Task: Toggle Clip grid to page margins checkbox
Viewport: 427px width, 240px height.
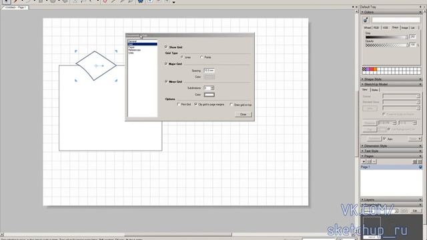Action: 195,104
